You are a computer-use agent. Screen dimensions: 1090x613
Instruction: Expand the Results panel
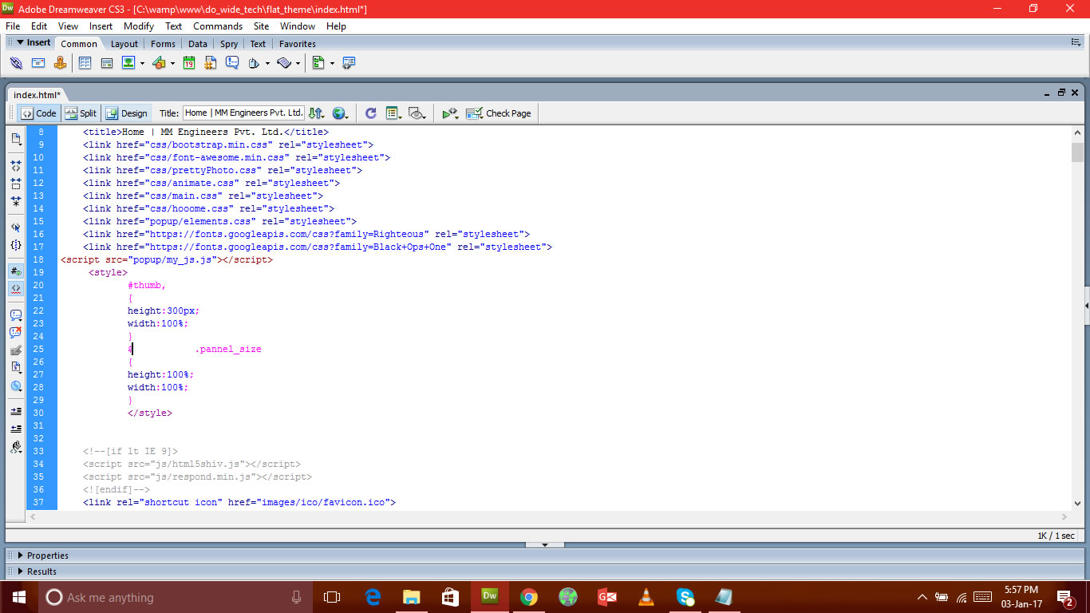(x=21, y=571)
